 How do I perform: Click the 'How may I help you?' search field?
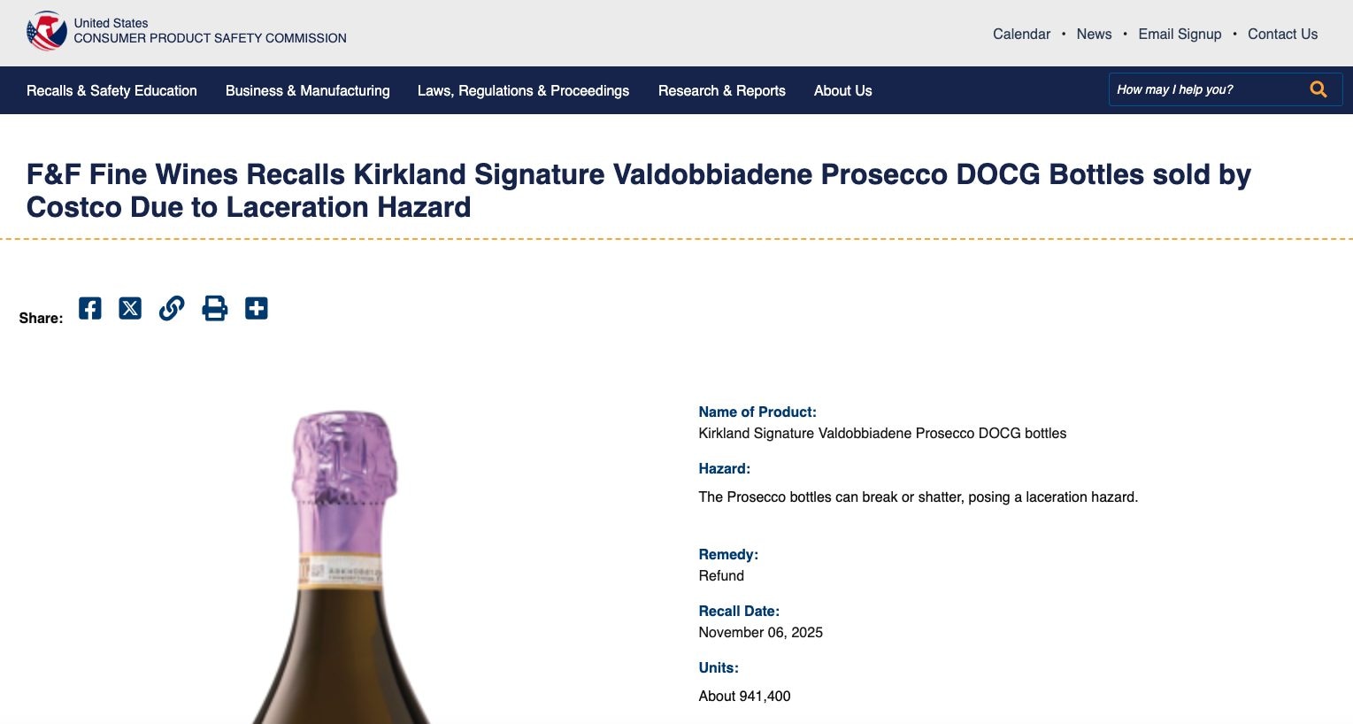pyautogui.click(x=1203, y=89)
